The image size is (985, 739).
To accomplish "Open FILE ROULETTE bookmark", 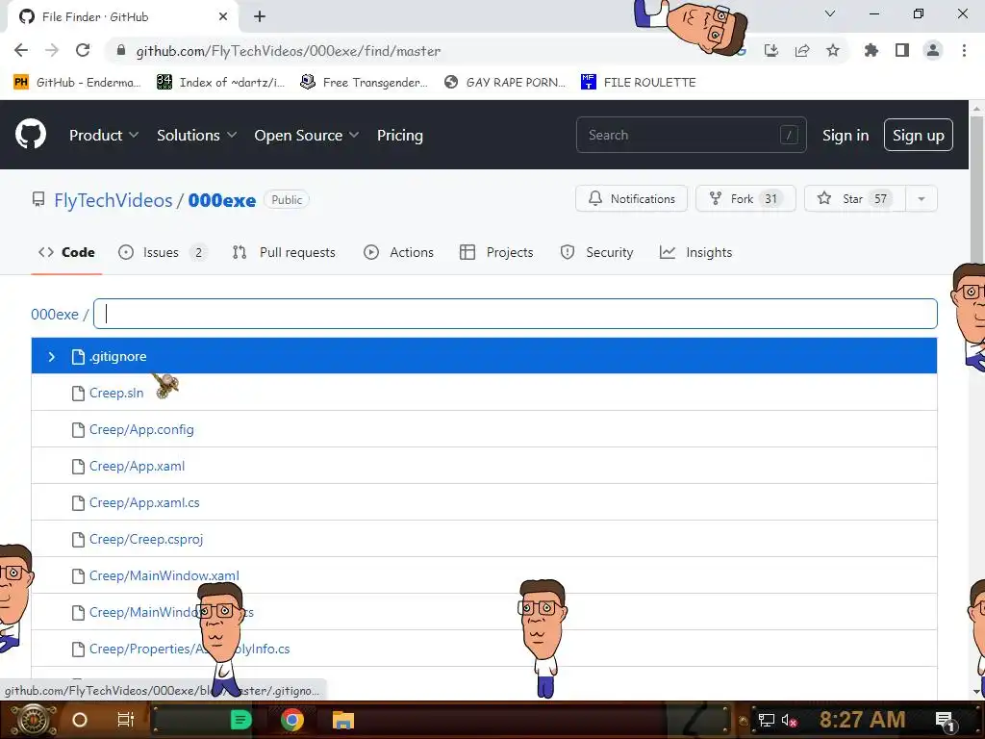I will 639,83.
